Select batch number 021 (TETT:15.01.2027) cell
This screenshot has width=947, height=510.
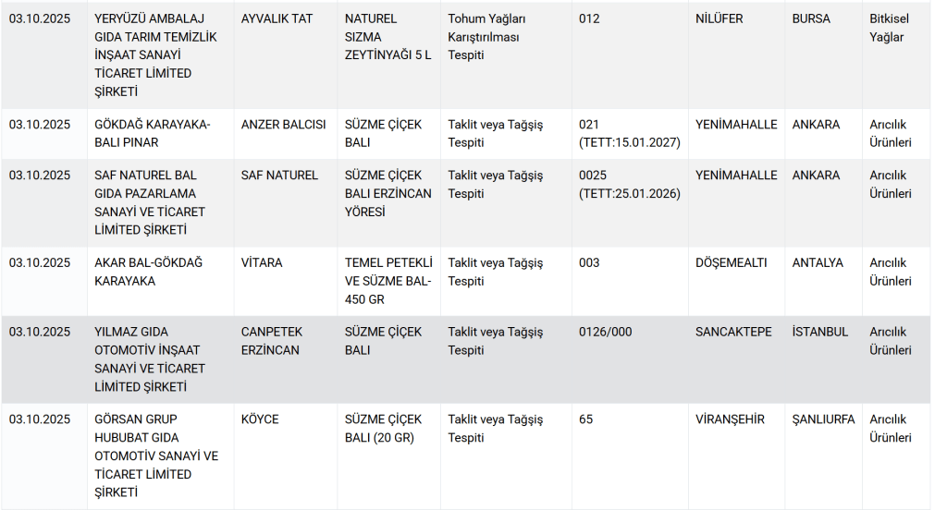629,133
